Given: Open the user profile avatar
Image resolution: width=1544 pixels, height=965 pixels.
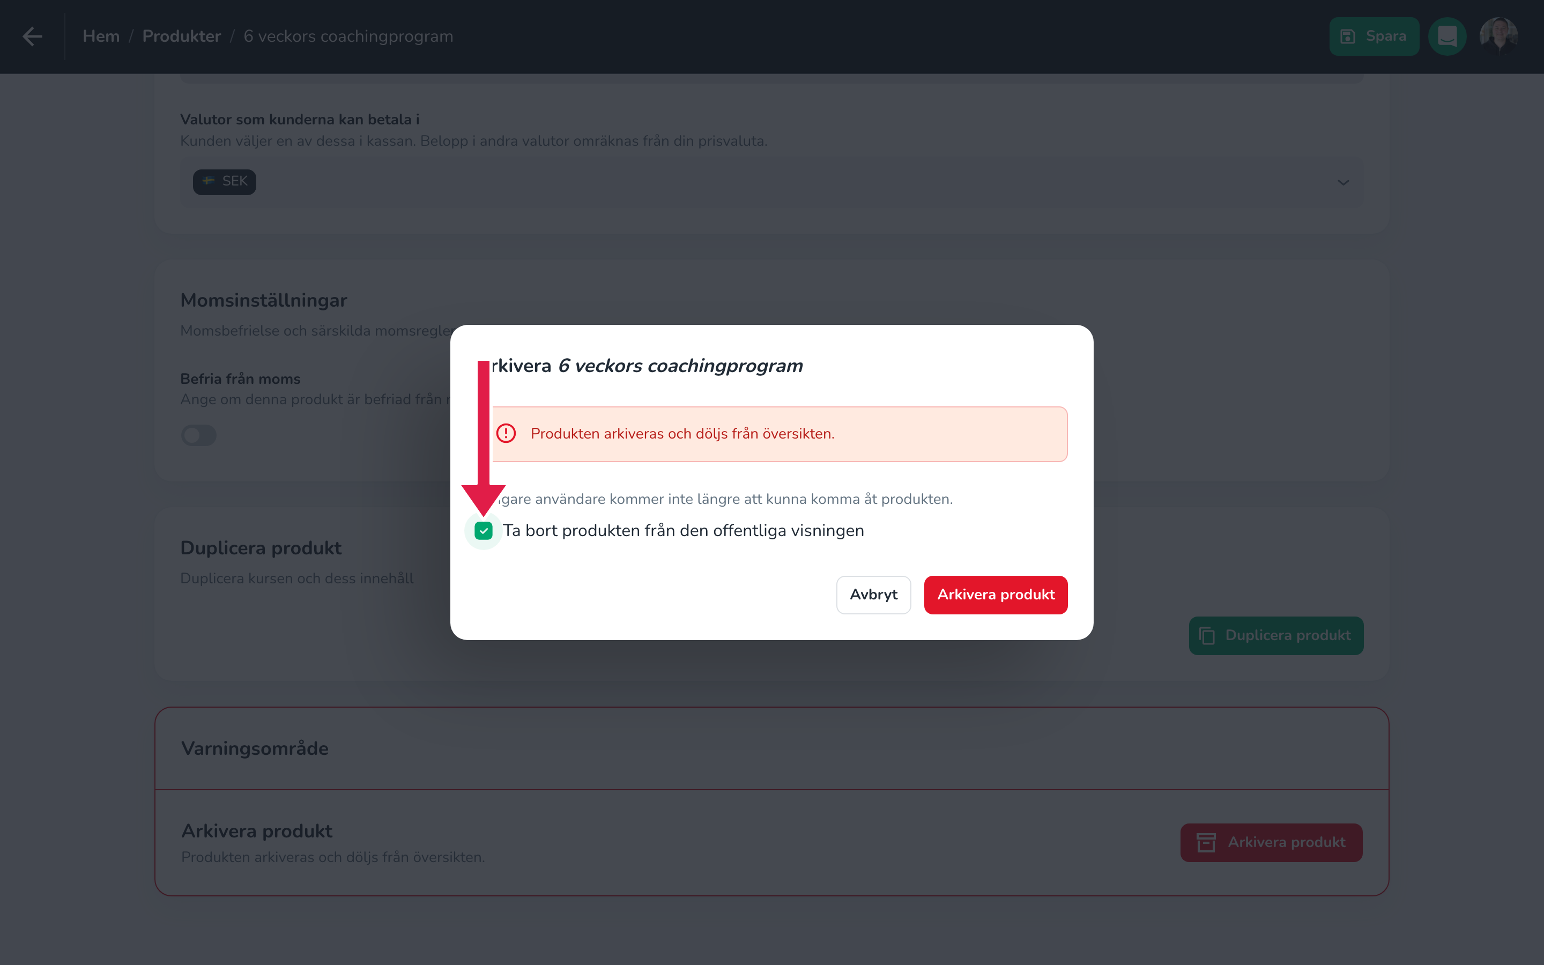Looking at the screenshot, I should 1498,36.
